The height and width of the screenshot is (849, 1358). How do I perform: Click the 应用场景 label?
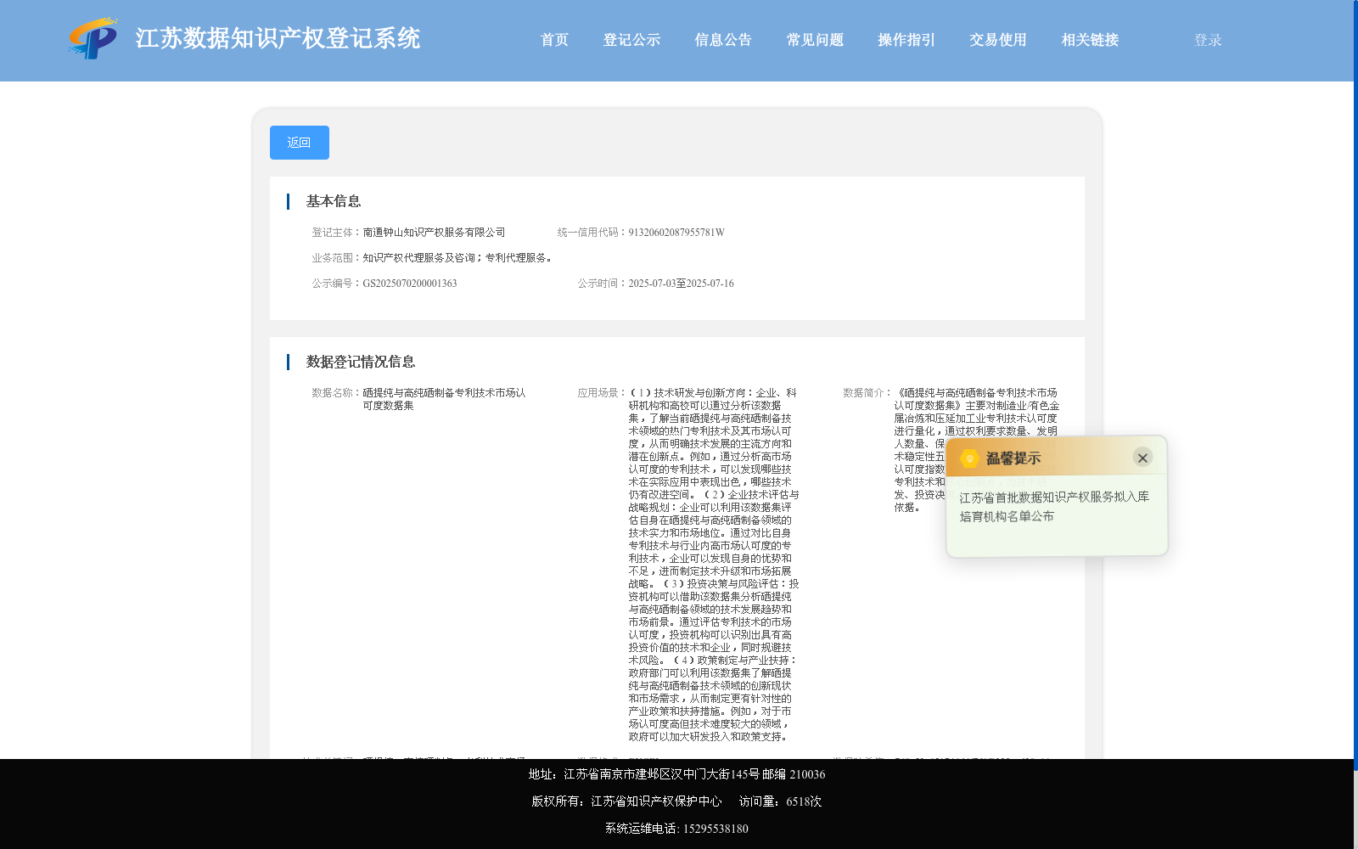tap(602, 393)
